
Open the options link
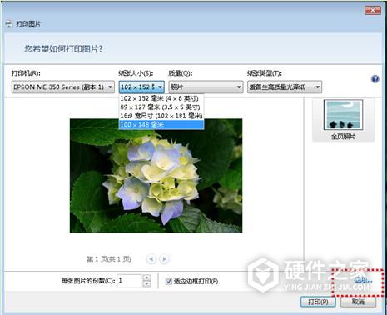[363, 280]
